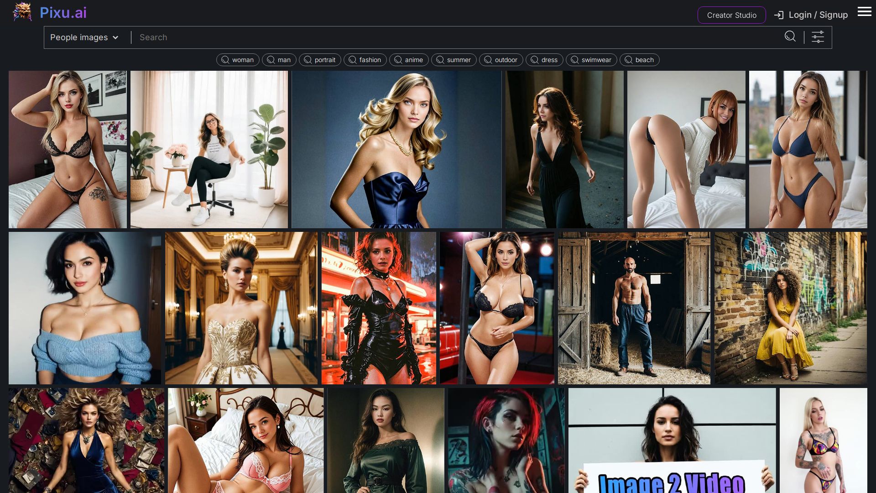This screenshot has height=493, width=876.
Task: Click the Pixu.ai title text
Action: (x=63, y=13)
